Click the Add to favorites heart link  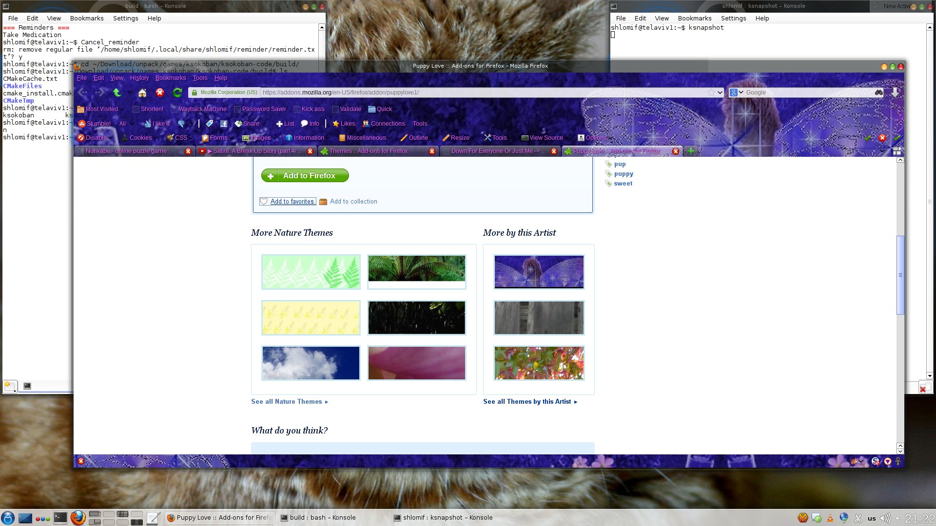(288, 202)
